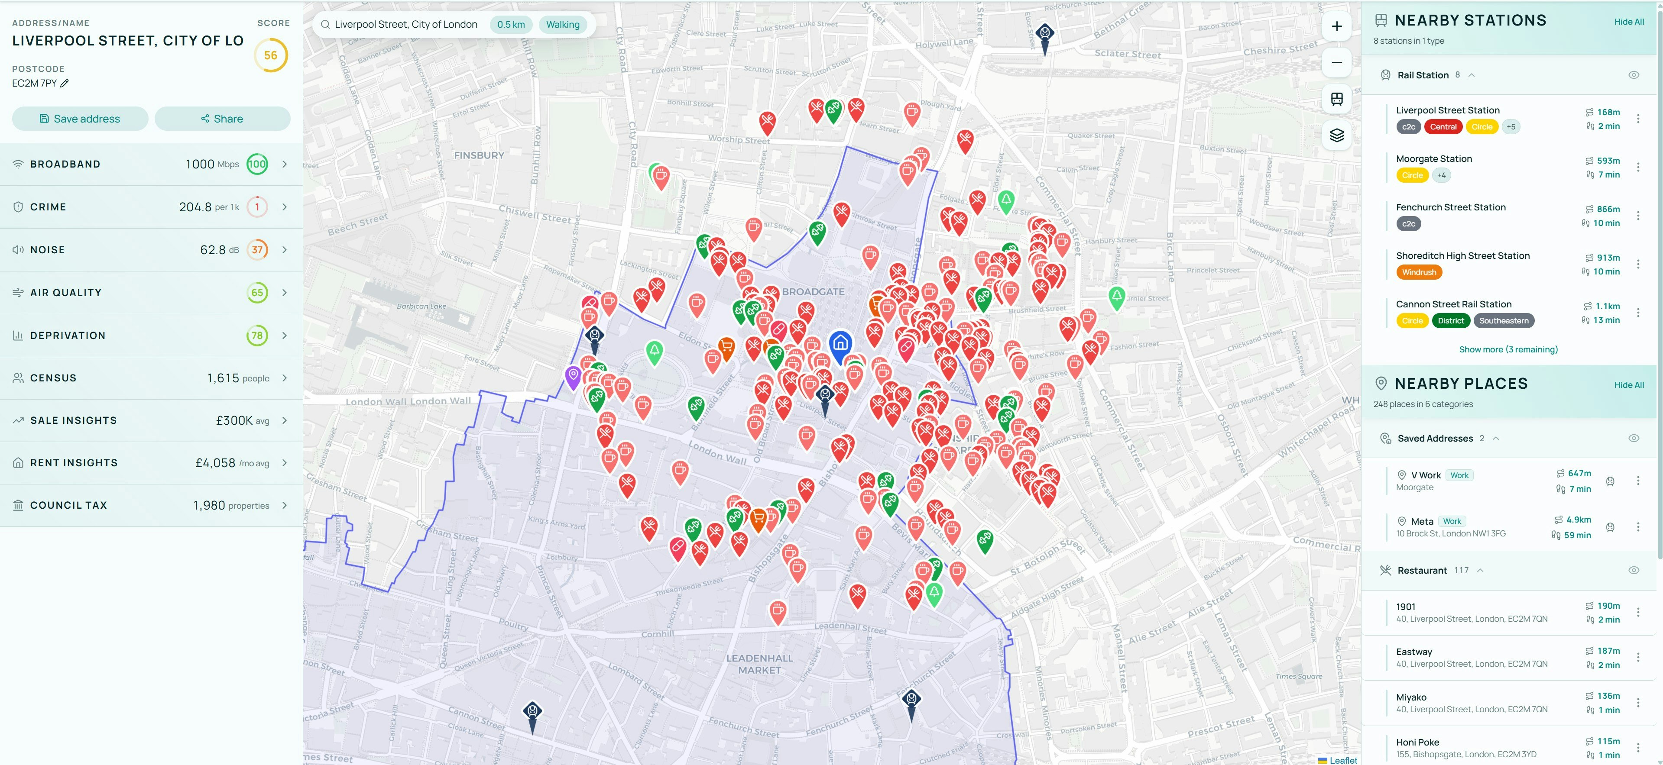Select Liverpool Street Station entry
The width and height of the screenshot is (1663, 765).
(1509, 119)
